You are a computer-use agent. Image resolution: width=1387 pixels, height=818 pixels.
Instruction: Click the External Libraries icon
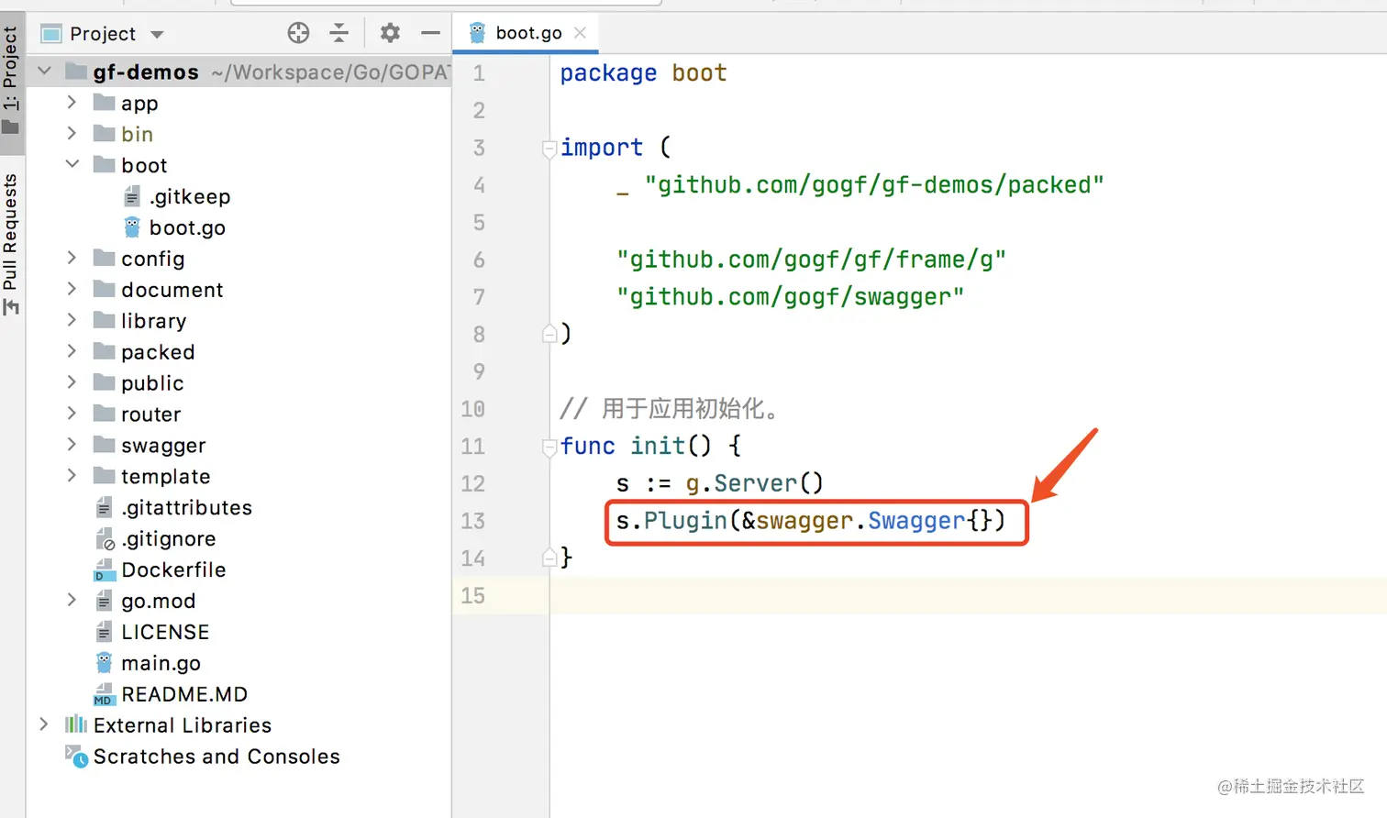click(76, 725)
